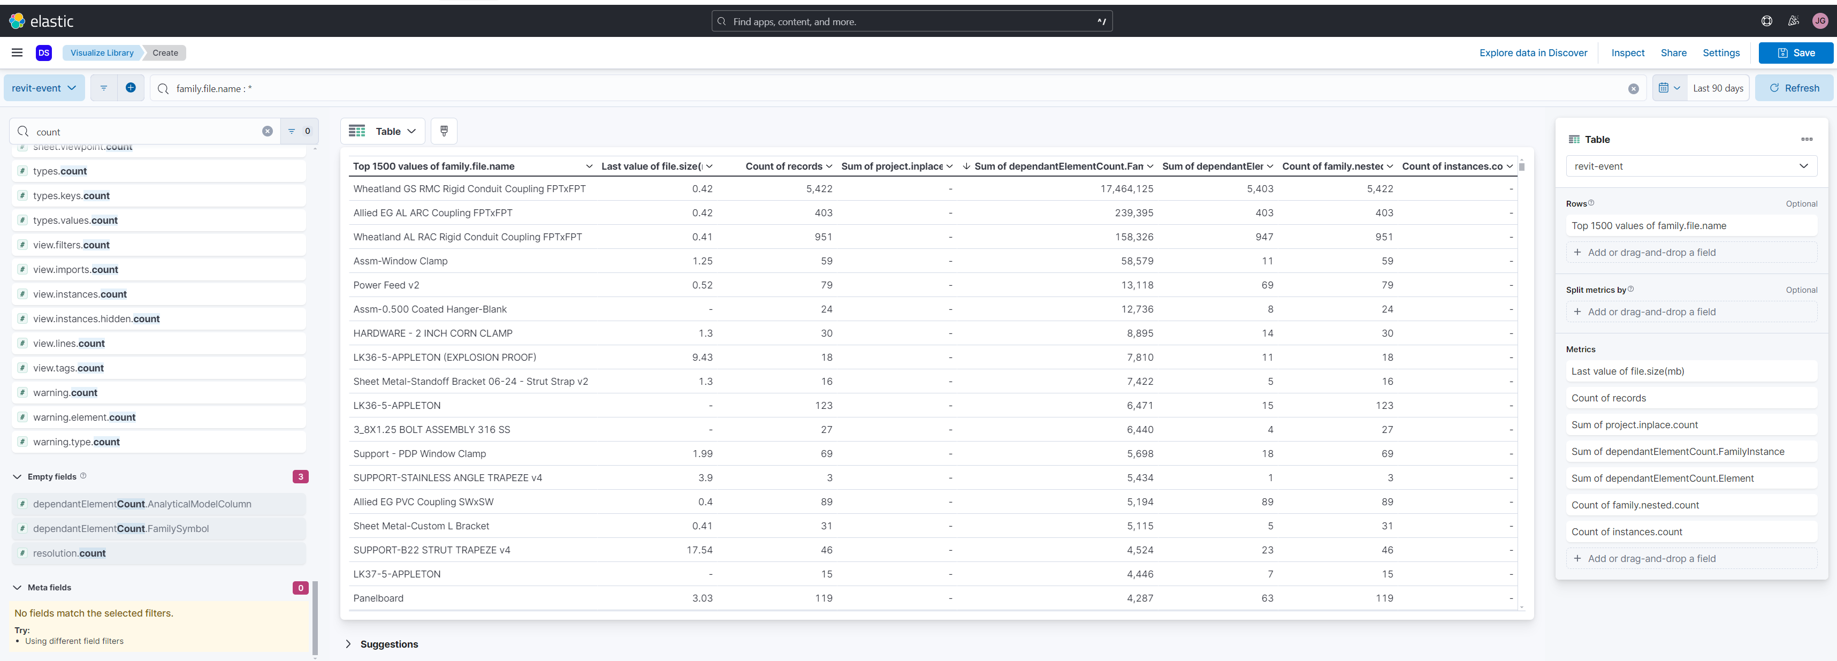Add a field under Metrics
Viewport: 1837px width, 661px height.
click(x=1691, y=558)
